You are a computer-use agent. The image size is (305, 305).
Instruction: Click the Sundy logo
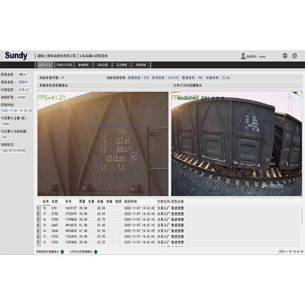(17, 56)
